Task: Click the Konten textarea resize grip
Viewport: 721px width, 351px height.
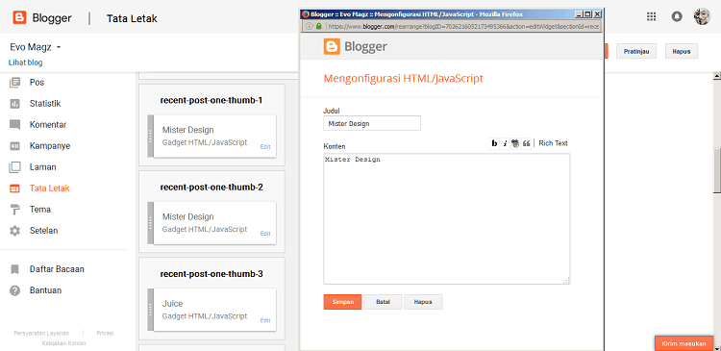Action: coord(566,281)
